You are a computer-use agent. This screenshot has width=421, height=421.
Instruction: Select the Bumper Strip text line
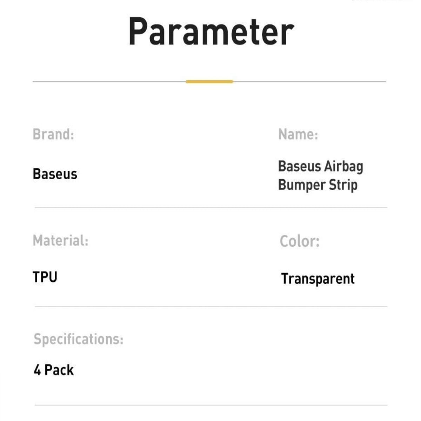click(318, 185)
